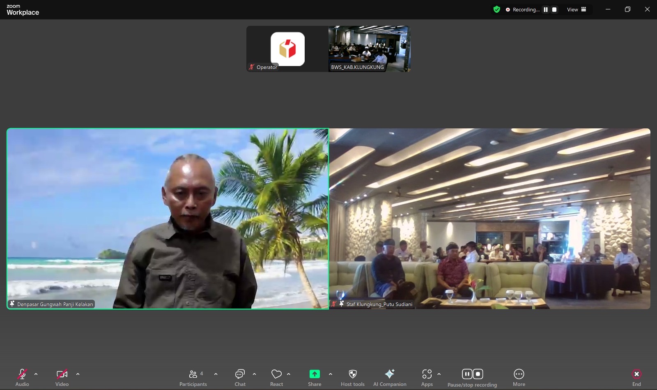Open Host tools shield icon

pyautogui.click(x=352, y=374)
